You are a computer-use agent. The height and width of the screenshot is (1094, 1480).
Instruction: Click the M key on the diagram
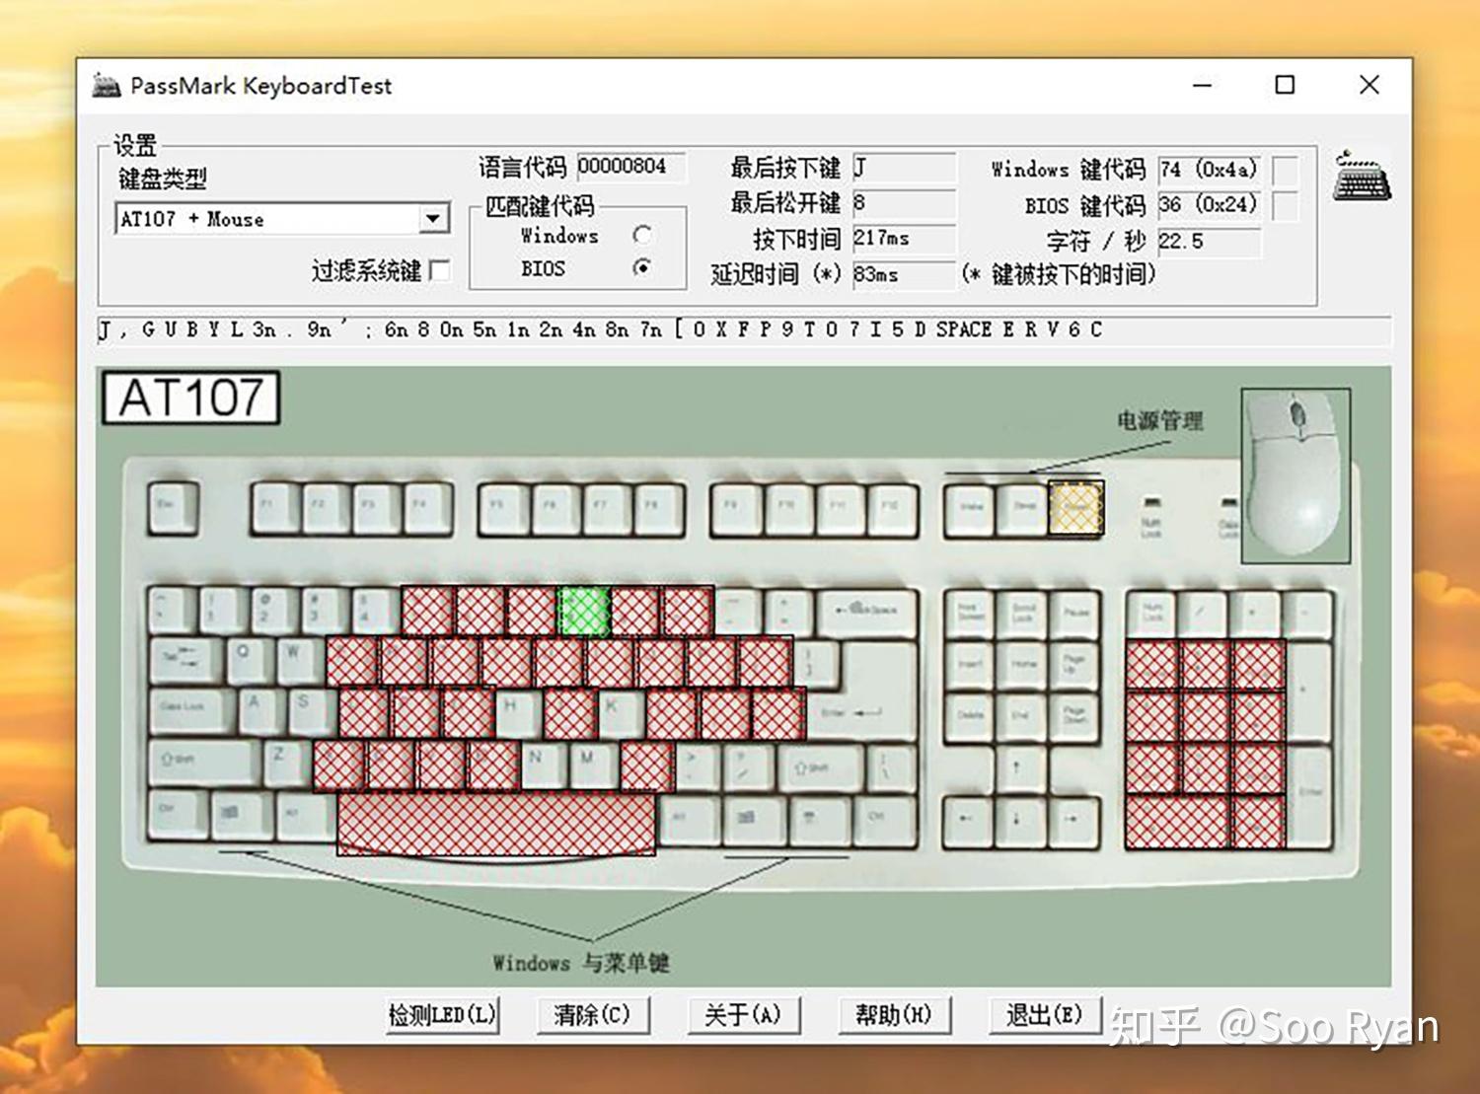click(594, 764)
